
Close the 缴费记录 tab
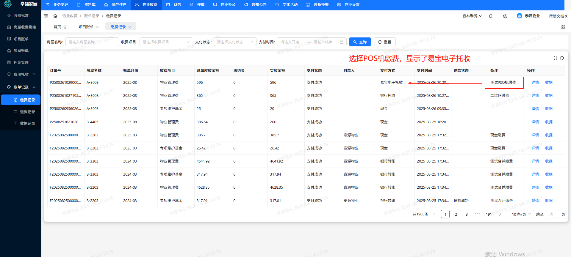(x=129, y=27)
